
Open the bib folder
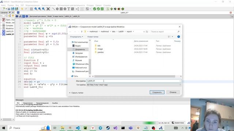(99, 46)
